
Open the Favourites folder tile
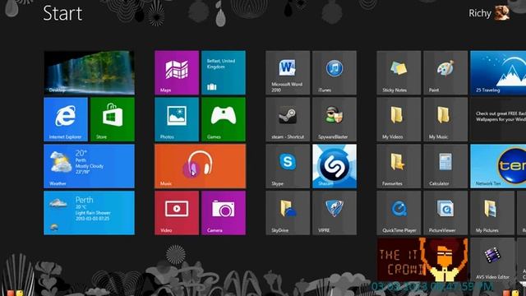coord(399,166)
